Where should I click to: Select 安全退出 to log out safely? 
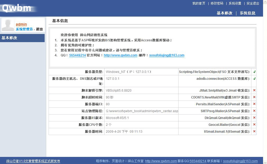(253, 3)
